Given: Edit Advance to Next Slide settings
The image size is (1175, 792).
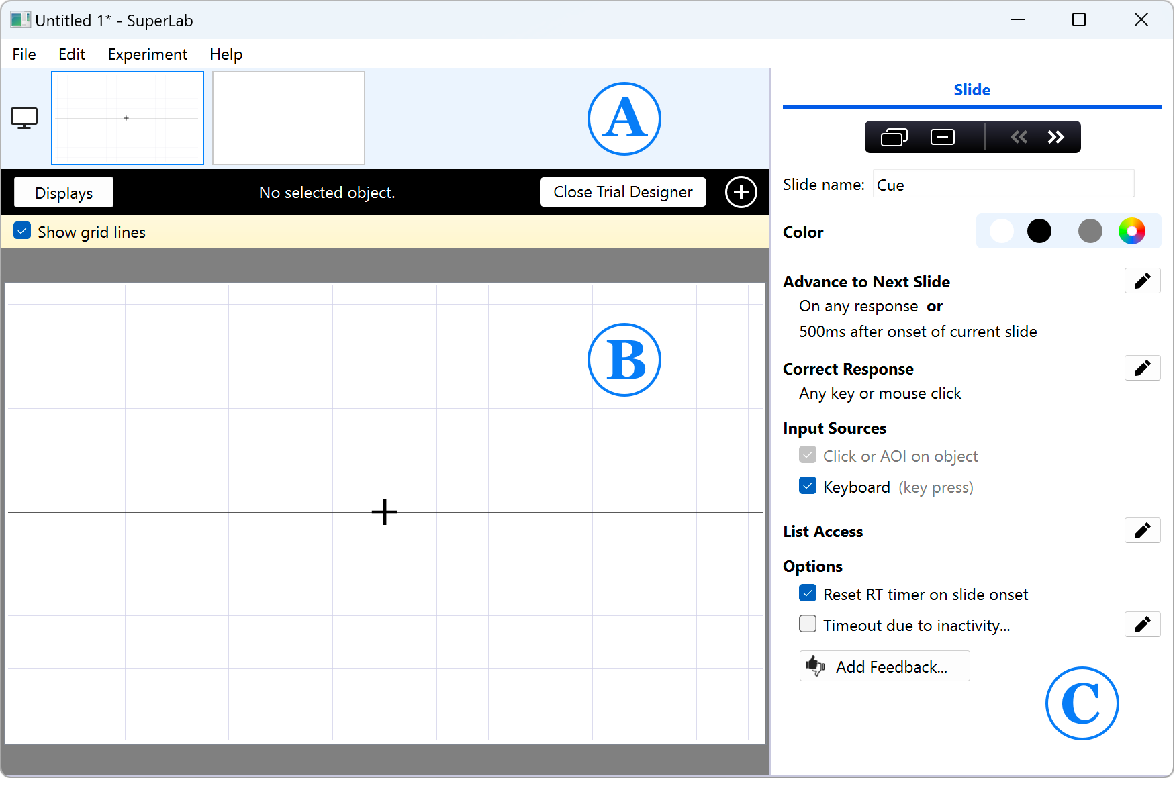Looking at the screenshot, I should (x=1142, y=281).
